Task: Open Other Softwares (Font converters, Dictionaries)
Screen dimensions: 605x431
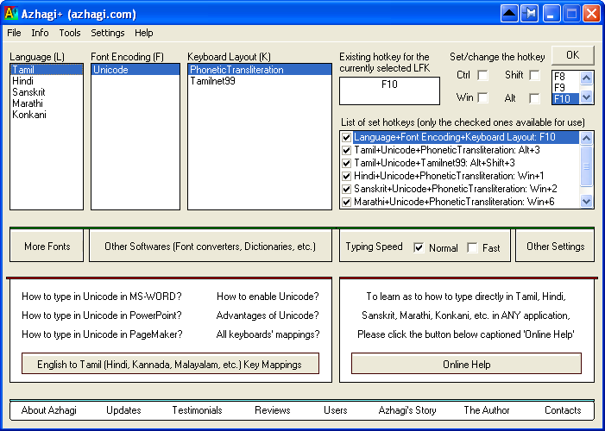Action: (211, 246)
